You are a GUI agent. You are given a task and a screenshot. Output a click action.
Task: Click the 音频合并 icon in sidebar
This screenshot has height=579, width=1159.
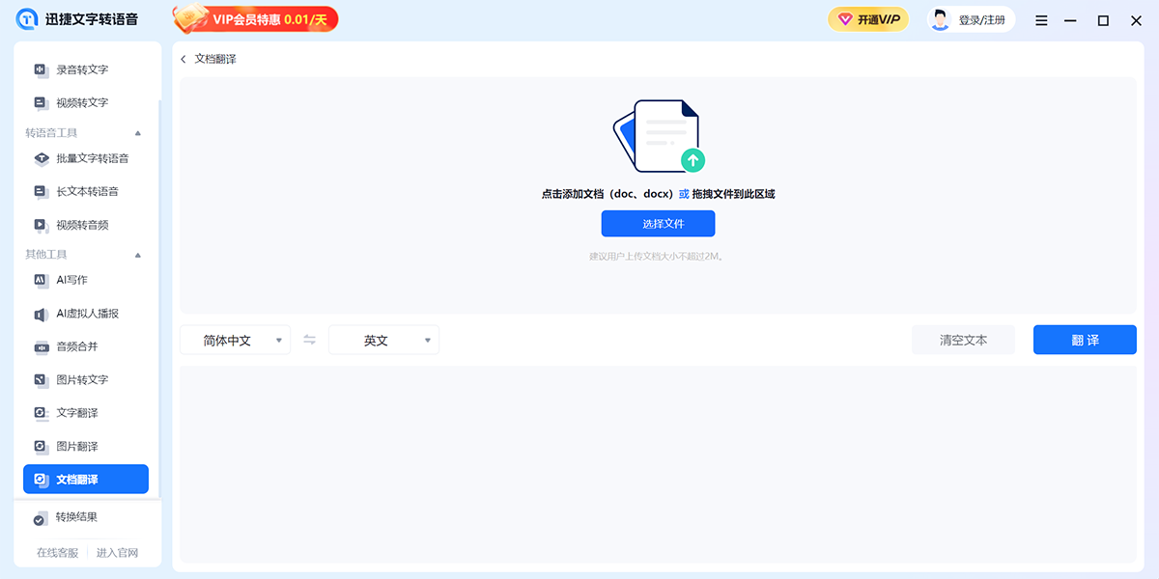click(x=41, y=346)
